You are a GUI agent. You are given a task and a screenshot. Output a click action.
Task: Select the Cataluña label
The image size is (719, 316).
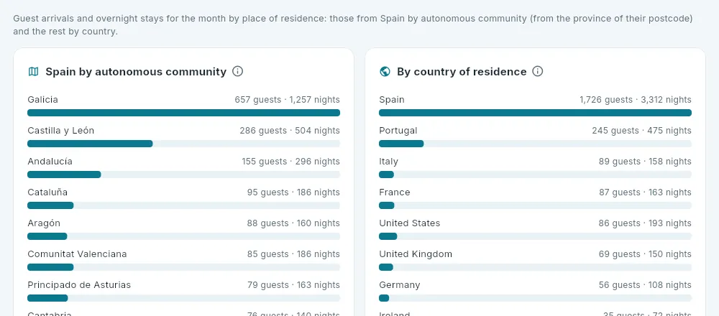47,192
